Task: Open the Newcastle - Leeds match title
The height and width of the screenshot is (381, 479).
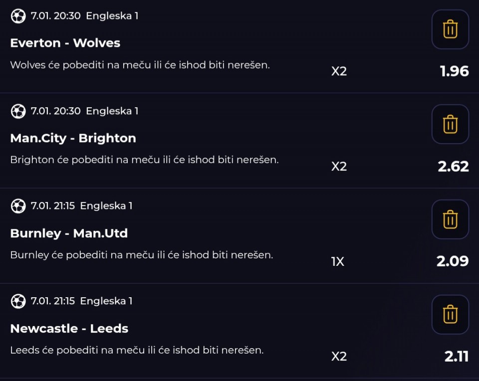Action: coord(69,329)
